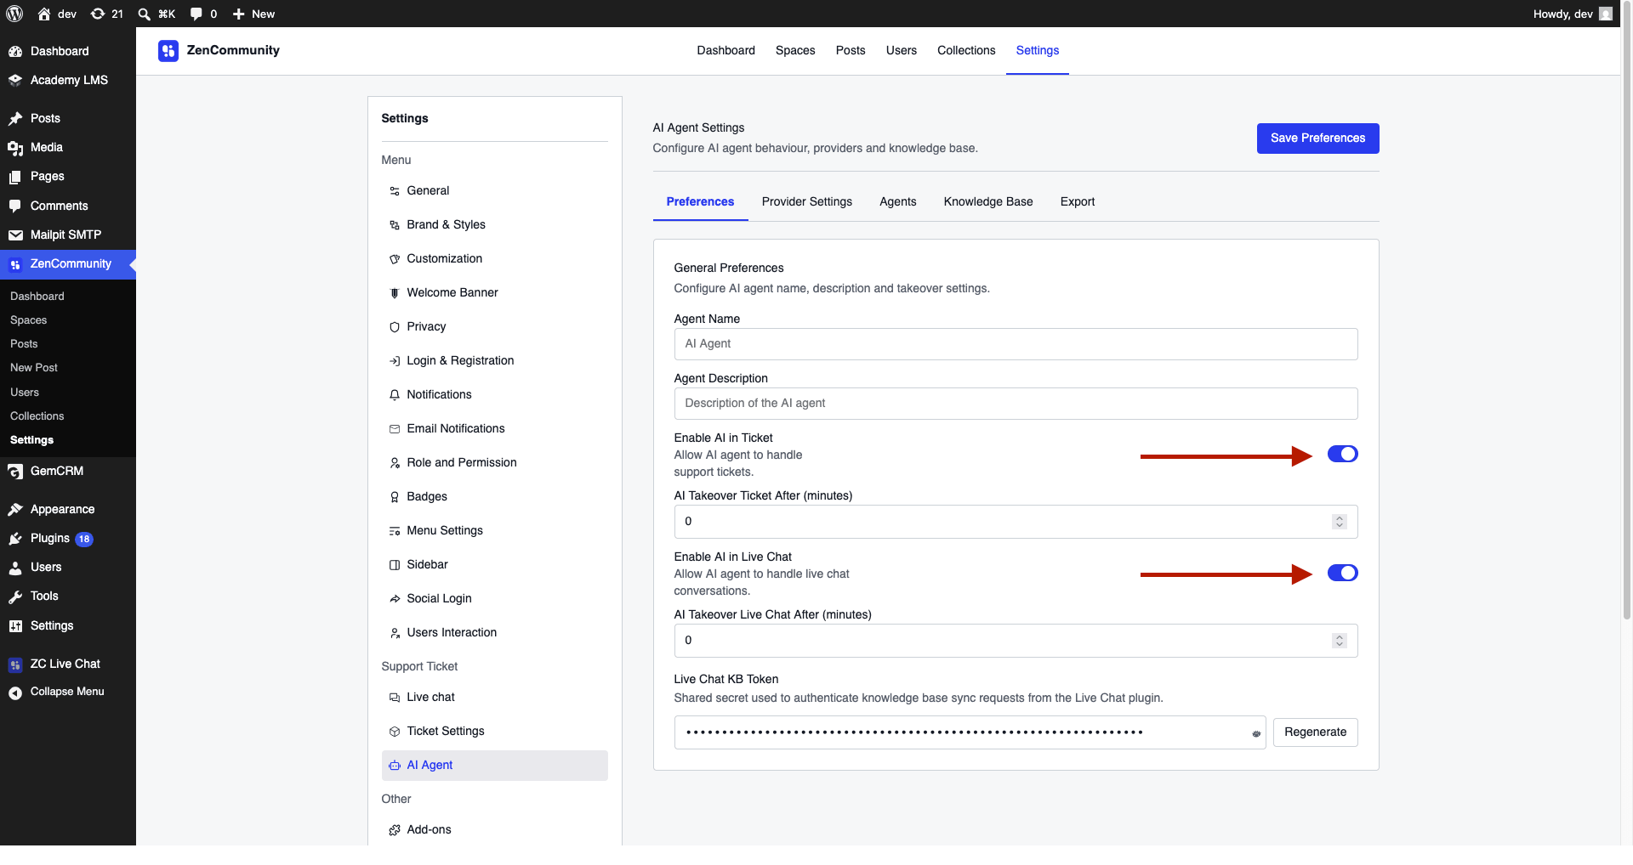Toggle the Enable AI in Live Chat switch

pyautogui.click(x=1342, y=573)
